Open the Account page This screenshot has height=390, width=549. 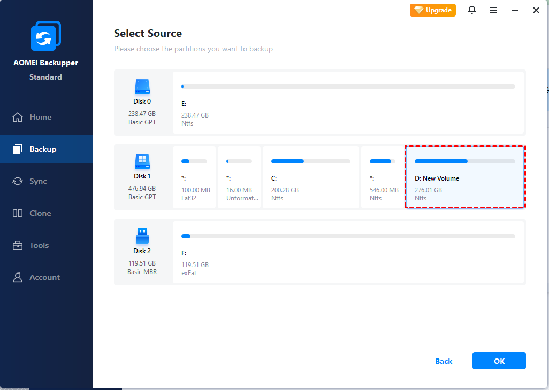(x=44, y=277)
